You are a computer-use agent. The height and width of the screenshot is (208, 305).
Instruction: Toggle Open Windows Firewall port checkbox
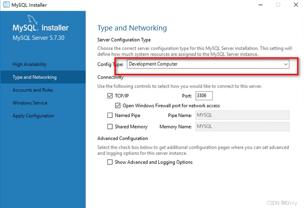118,106
